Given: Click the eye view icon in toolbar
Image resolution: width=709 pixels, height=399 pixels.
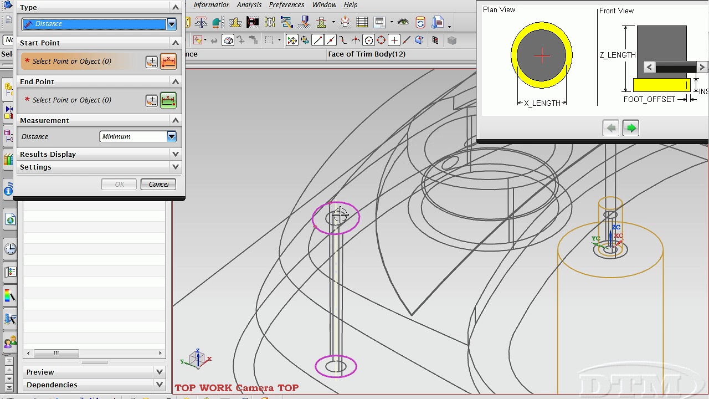Looking at the screenshot, I should pos(403,23).
